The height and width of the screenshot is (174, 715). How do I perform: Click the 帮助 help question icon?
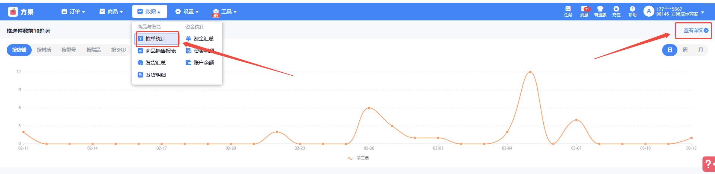click(x=632, y=9)
